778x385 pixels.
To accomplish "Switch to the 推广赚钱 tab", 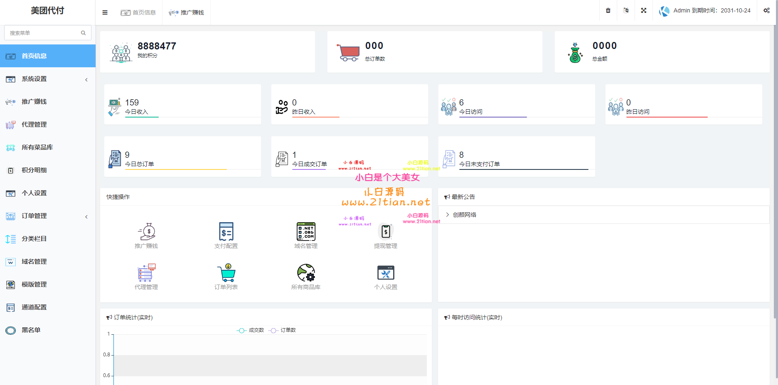I will pyautogui.click(x=187, y=12).
